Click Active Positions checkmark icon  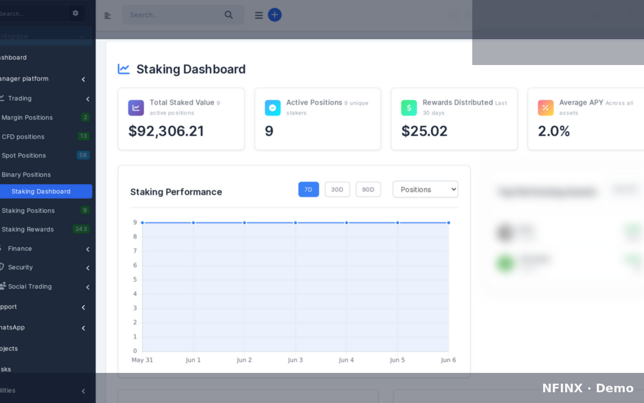(273, 108)
